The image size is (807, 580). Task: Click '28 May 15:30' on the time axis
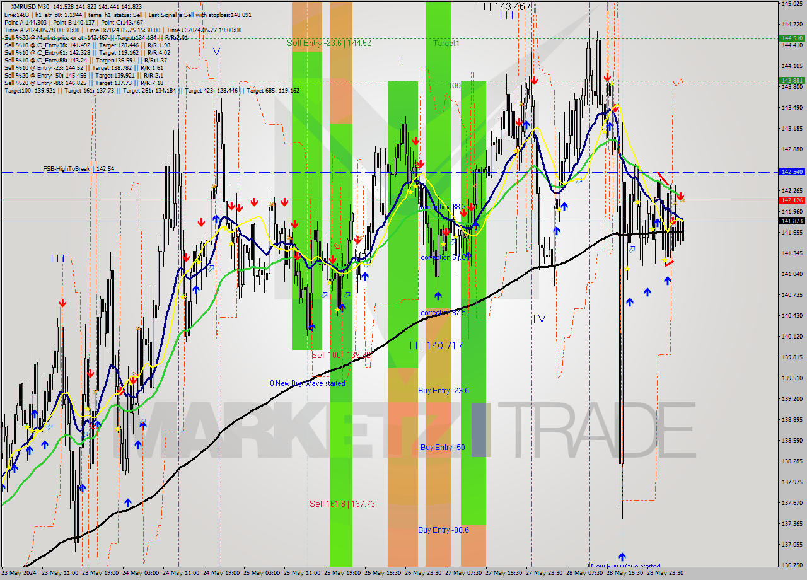[x=624, y=573]
